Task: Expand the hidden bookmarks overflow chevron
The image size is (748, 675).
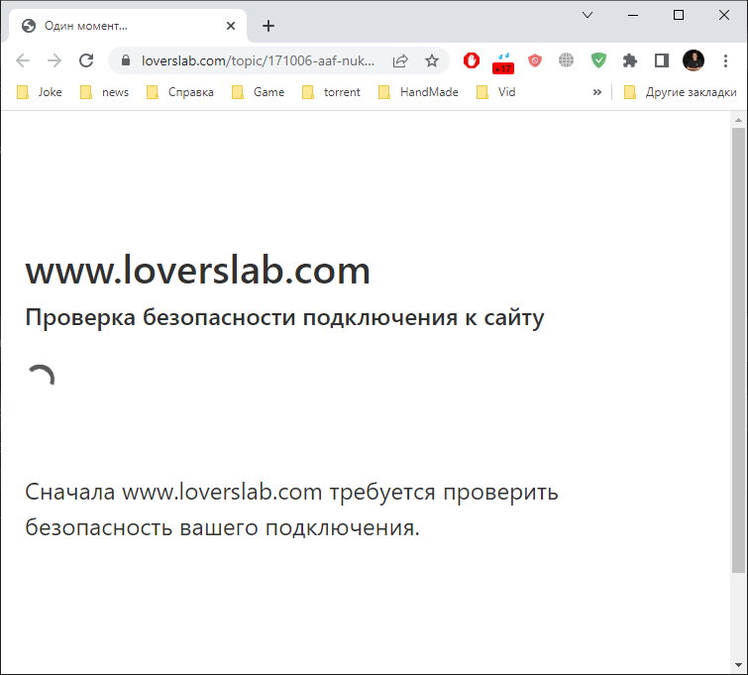Action: point(597,92)
